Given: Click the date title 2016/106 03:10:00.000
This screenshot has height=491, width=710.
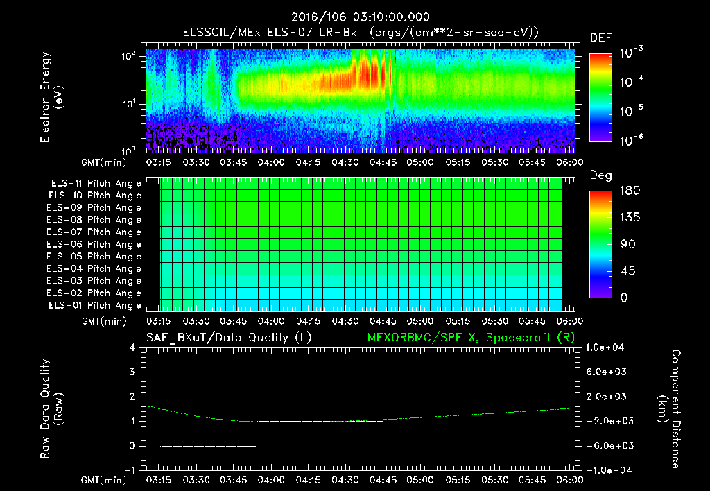Looking at the screenshot, I should [x=360, y=17].
